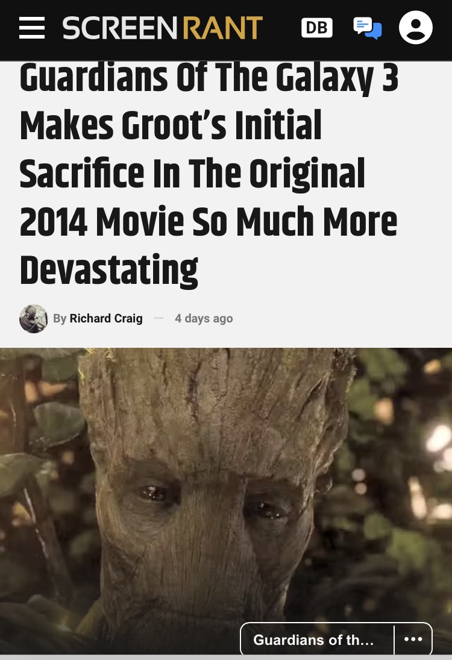Open the hamburger navigation menu
This screenshot has width=452, height=660.
tap(32, 28)
